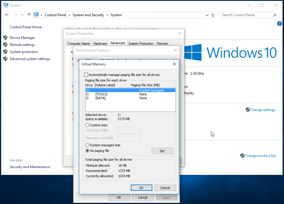Expand chevron after System and Security breadcrumb
The width and height of the screenshot is (284, 204).
[108, 15]
